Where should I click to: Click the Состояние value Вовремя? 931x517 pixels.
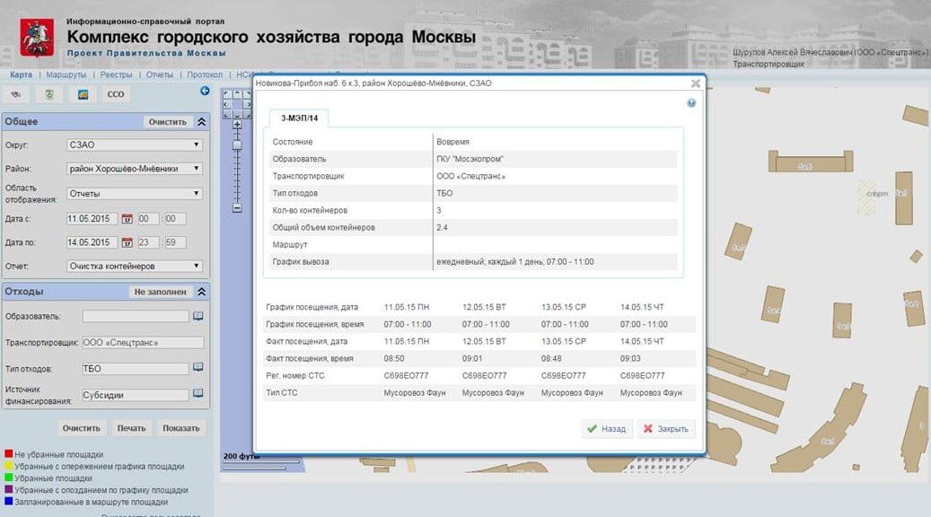click(453, 142)
